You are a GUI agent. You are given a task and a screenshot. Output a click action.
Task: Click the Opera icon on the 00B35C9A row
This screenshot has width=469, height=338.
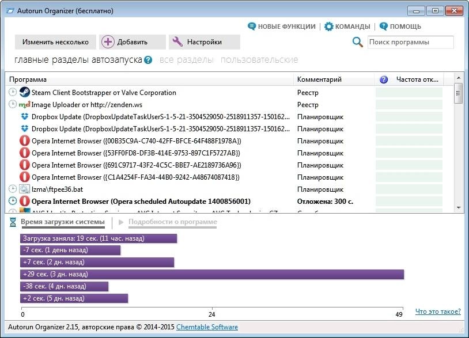point(25,140)
